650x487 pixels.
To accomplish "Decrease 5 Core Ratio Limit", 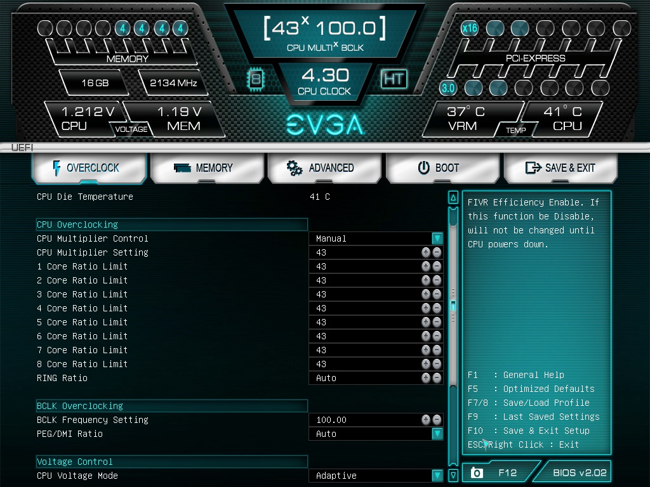I will tap(437, 322).
